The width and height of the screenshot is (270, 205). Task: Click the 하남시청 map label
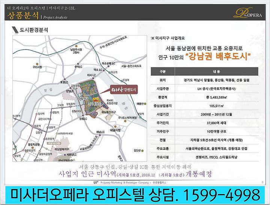(x=115, y=130)
